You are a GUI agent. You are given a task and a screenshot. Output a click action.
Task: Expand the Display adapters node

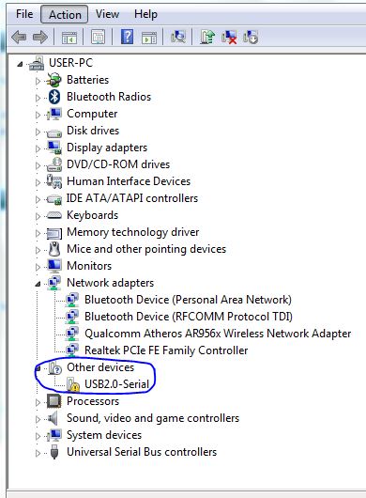click(38, 148)
